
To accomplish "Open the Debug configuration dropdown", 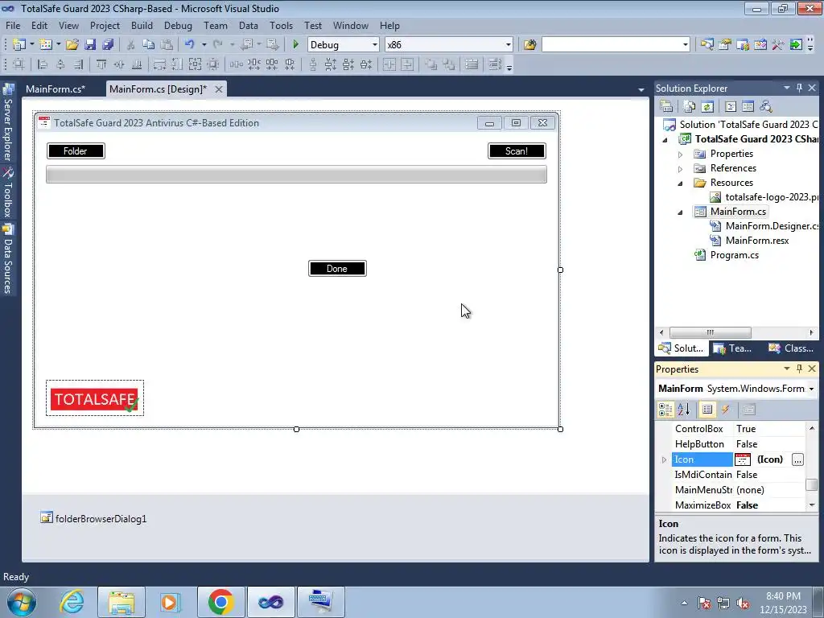I will [375, 45].
